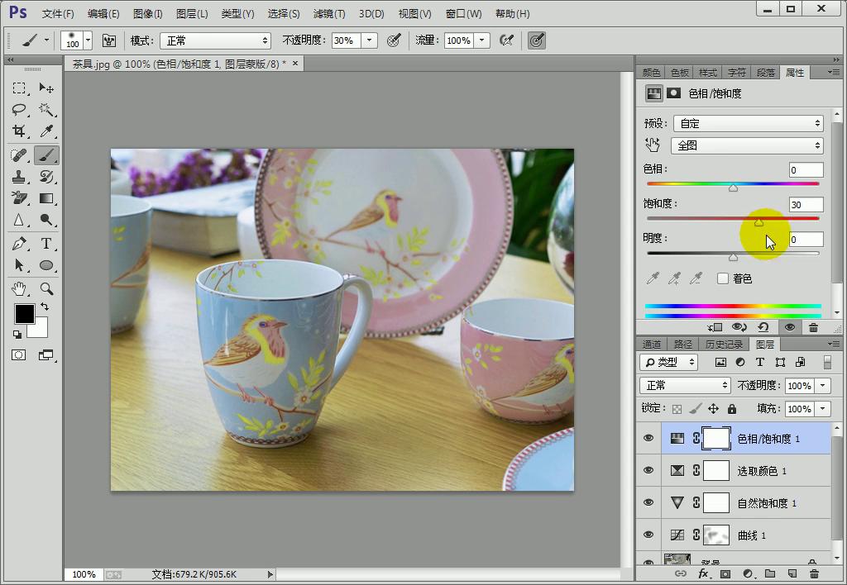
Task: Click the 饱和度 value input field
Action: 805,205
